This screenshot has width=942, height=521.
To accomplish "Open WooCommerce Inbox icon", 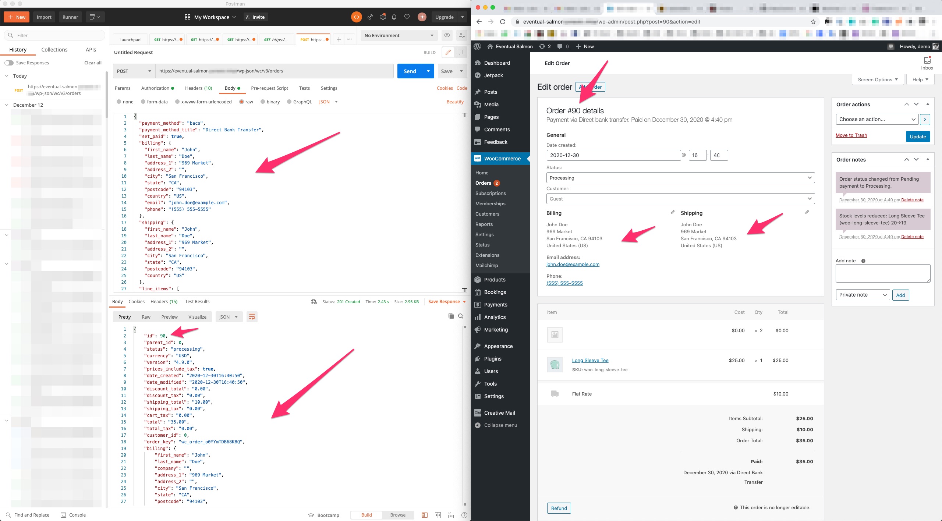I will pyautogui.click(x=927, y=63).
